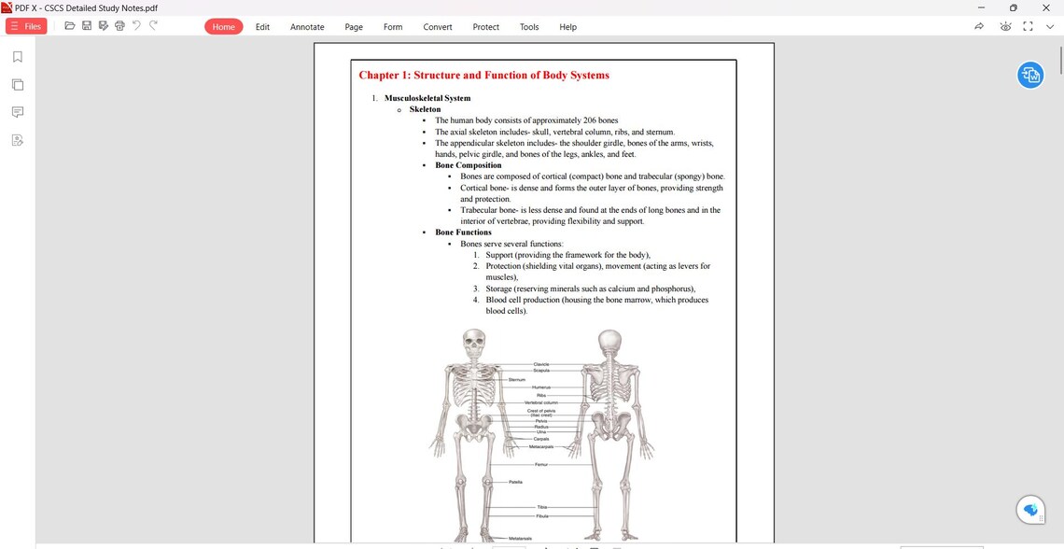This screenshot has width=1064, height=549.
Task: Open the Files menu
Action: pos(26,26)
